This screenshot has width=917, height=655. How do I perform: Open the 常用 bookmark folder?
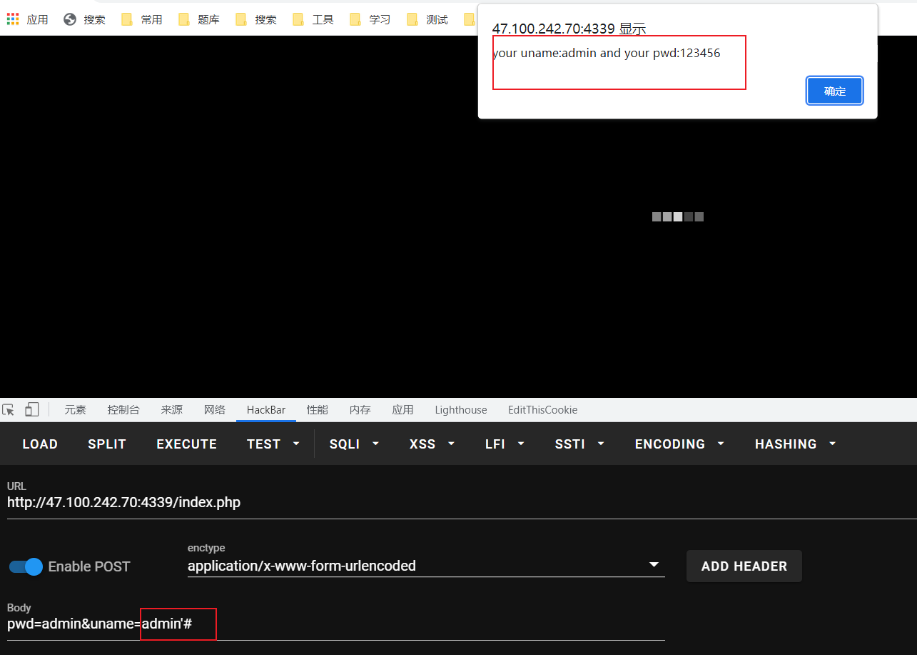tap(141, 19)
